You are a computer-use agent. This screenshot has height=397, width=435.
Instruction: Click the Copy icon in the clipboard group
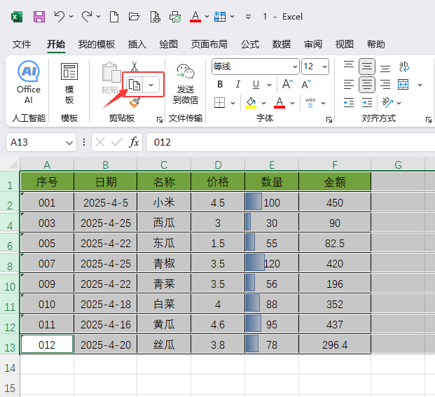click(134, 85)
